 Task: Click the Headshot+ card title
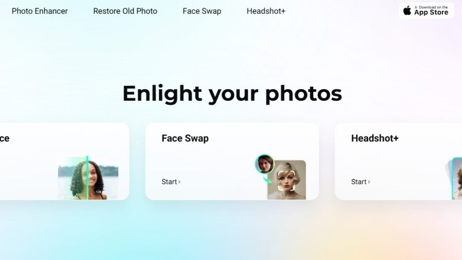(x=375, y=138)
